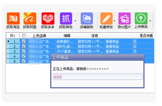Expand the 批量修改 dropdown arrow
162x106 pixels.
114,21
